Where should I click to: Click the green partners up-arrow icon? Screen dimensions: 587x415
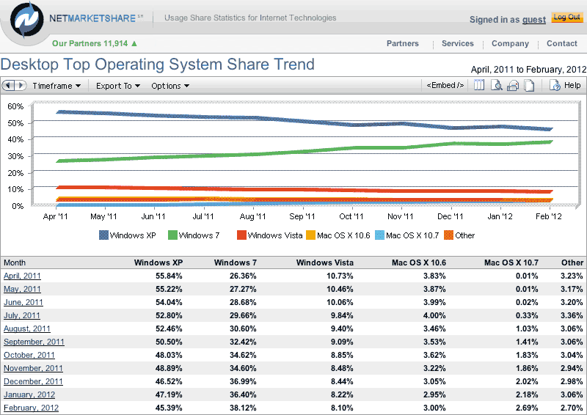pos(134,43)
